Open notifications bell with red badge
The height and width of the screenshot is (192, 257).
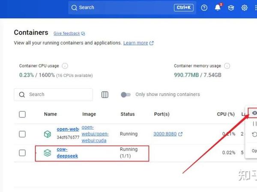[218, 8]
